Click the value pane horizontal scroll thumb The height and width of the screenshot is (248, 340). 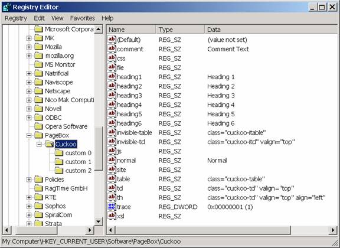tap(202, 230)
